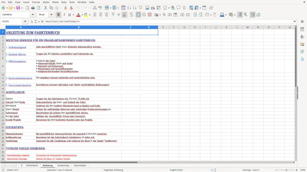Open the sidebar Functions panel
Viewport: 307px width, 172px height.
pos(302,59)
